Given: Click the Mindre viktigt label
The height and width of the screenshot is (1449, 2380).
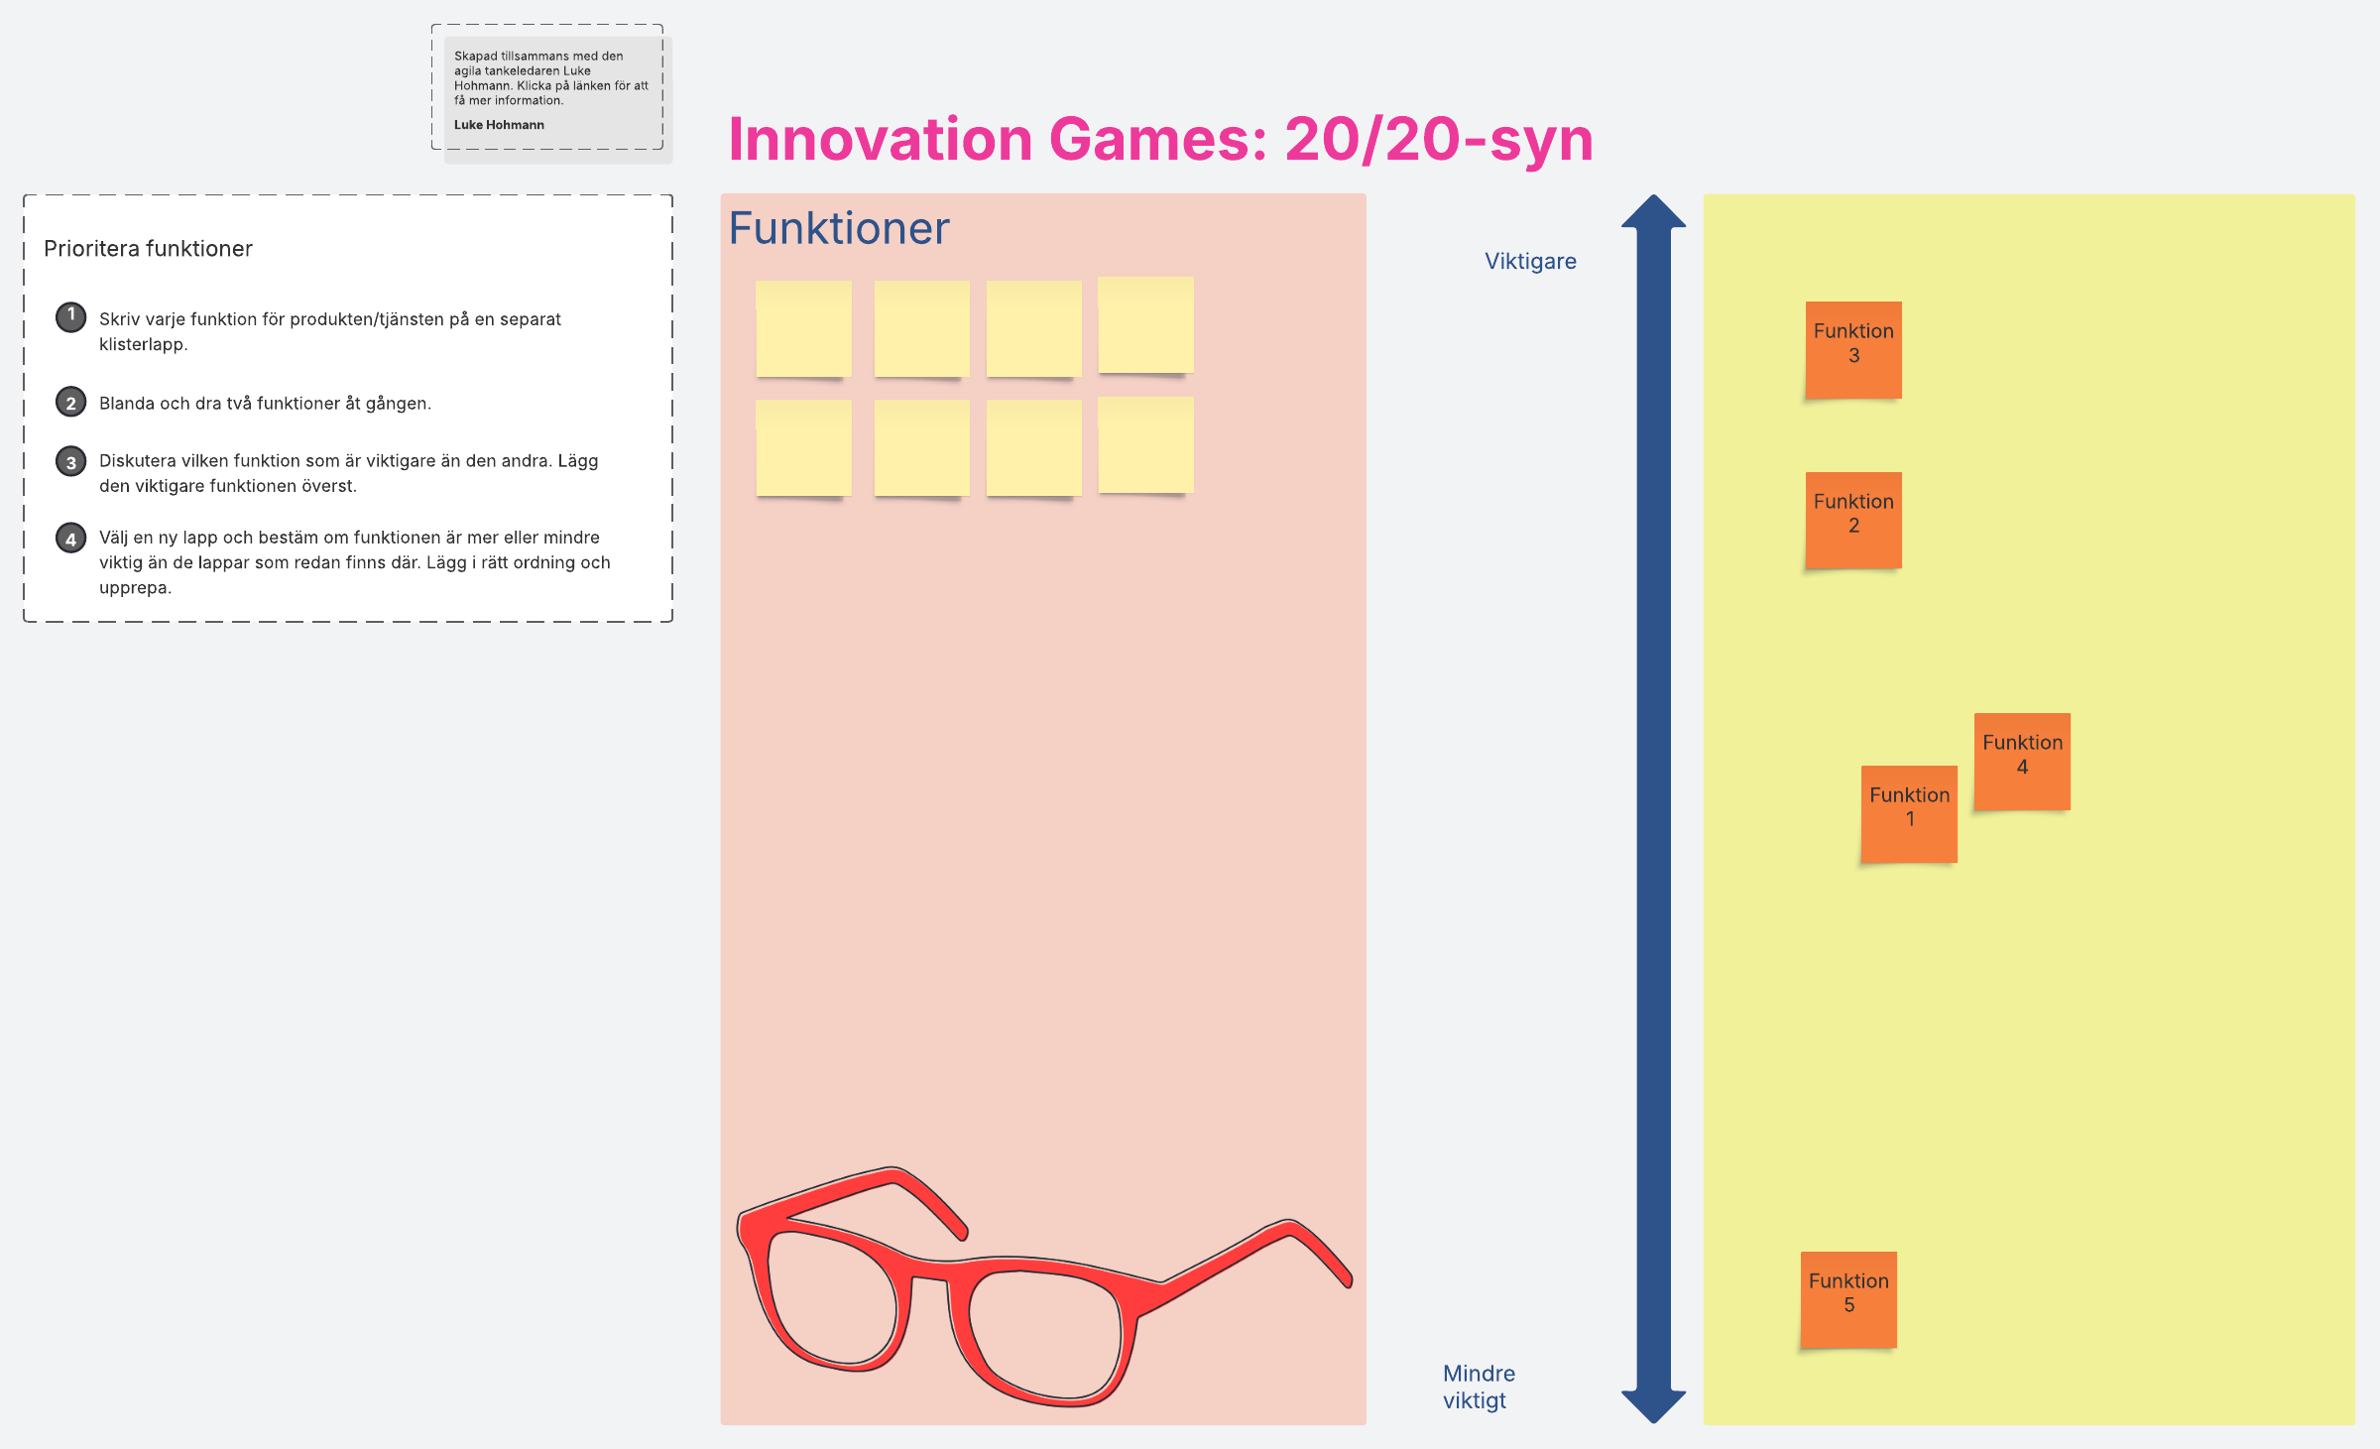Looking at the screenshot, I should point(1478,1387).
